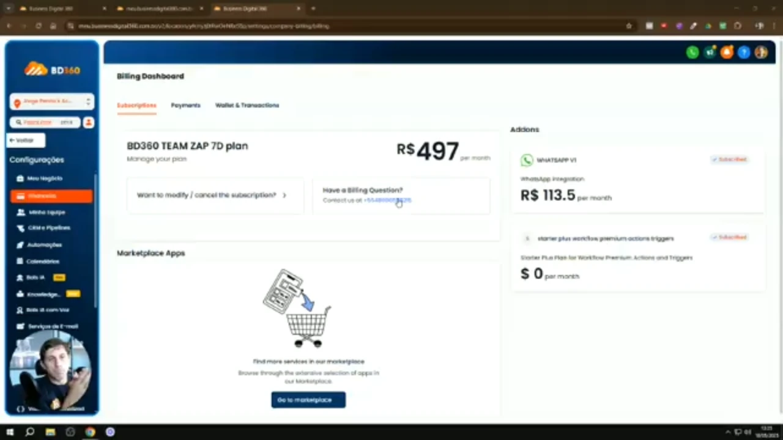Switch to the Subscriptions tab
Screen dimensions: 783x440
click(x=136, y=105)
